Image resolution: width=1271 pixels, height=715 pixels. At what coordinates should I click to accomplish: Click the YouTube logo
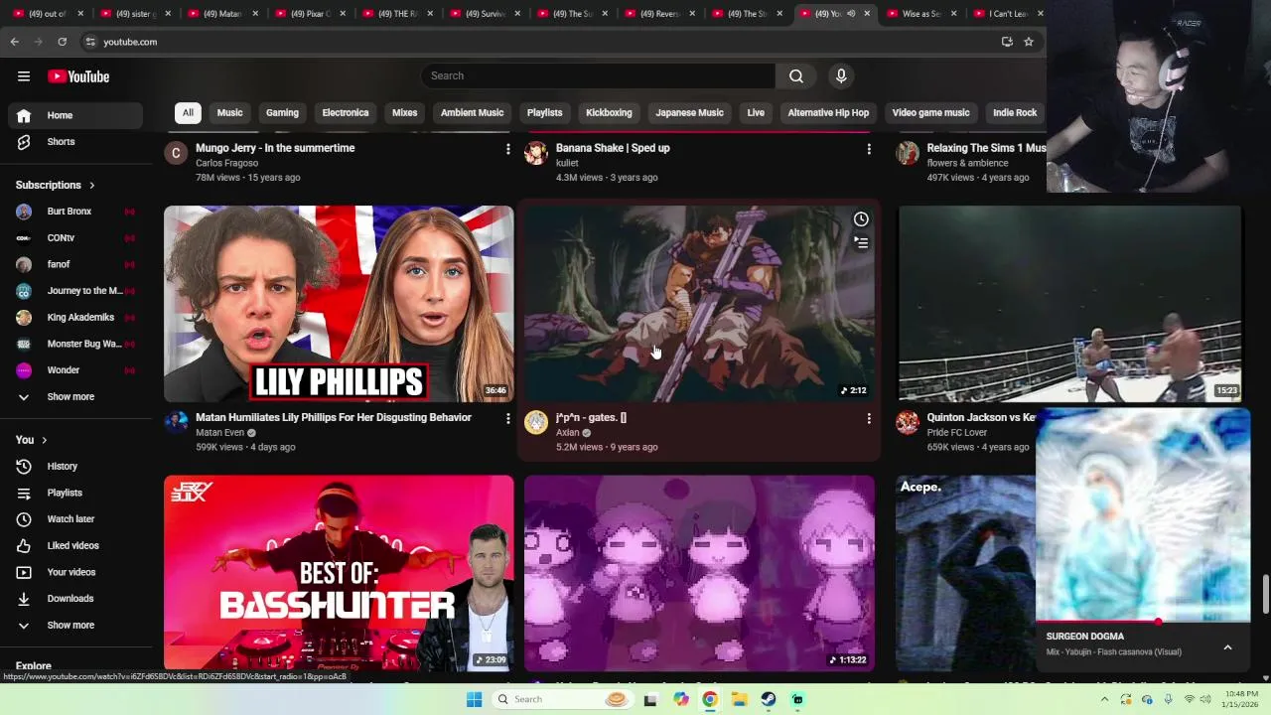78,76
